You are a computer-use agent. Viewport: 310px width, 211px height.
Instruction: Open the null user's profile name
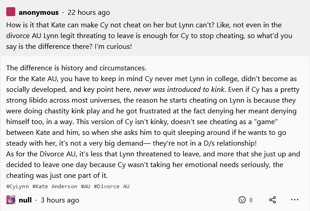(25, 200)
